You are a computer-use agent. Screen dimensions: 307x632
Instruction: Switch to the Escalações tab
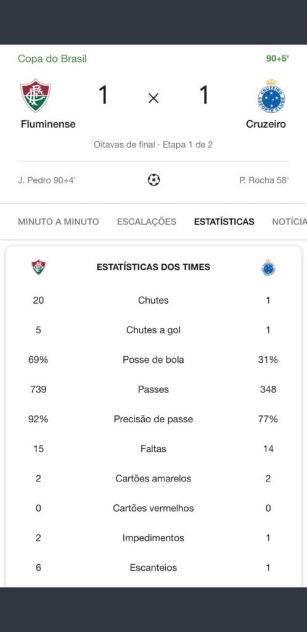click(x=147, y=222)
